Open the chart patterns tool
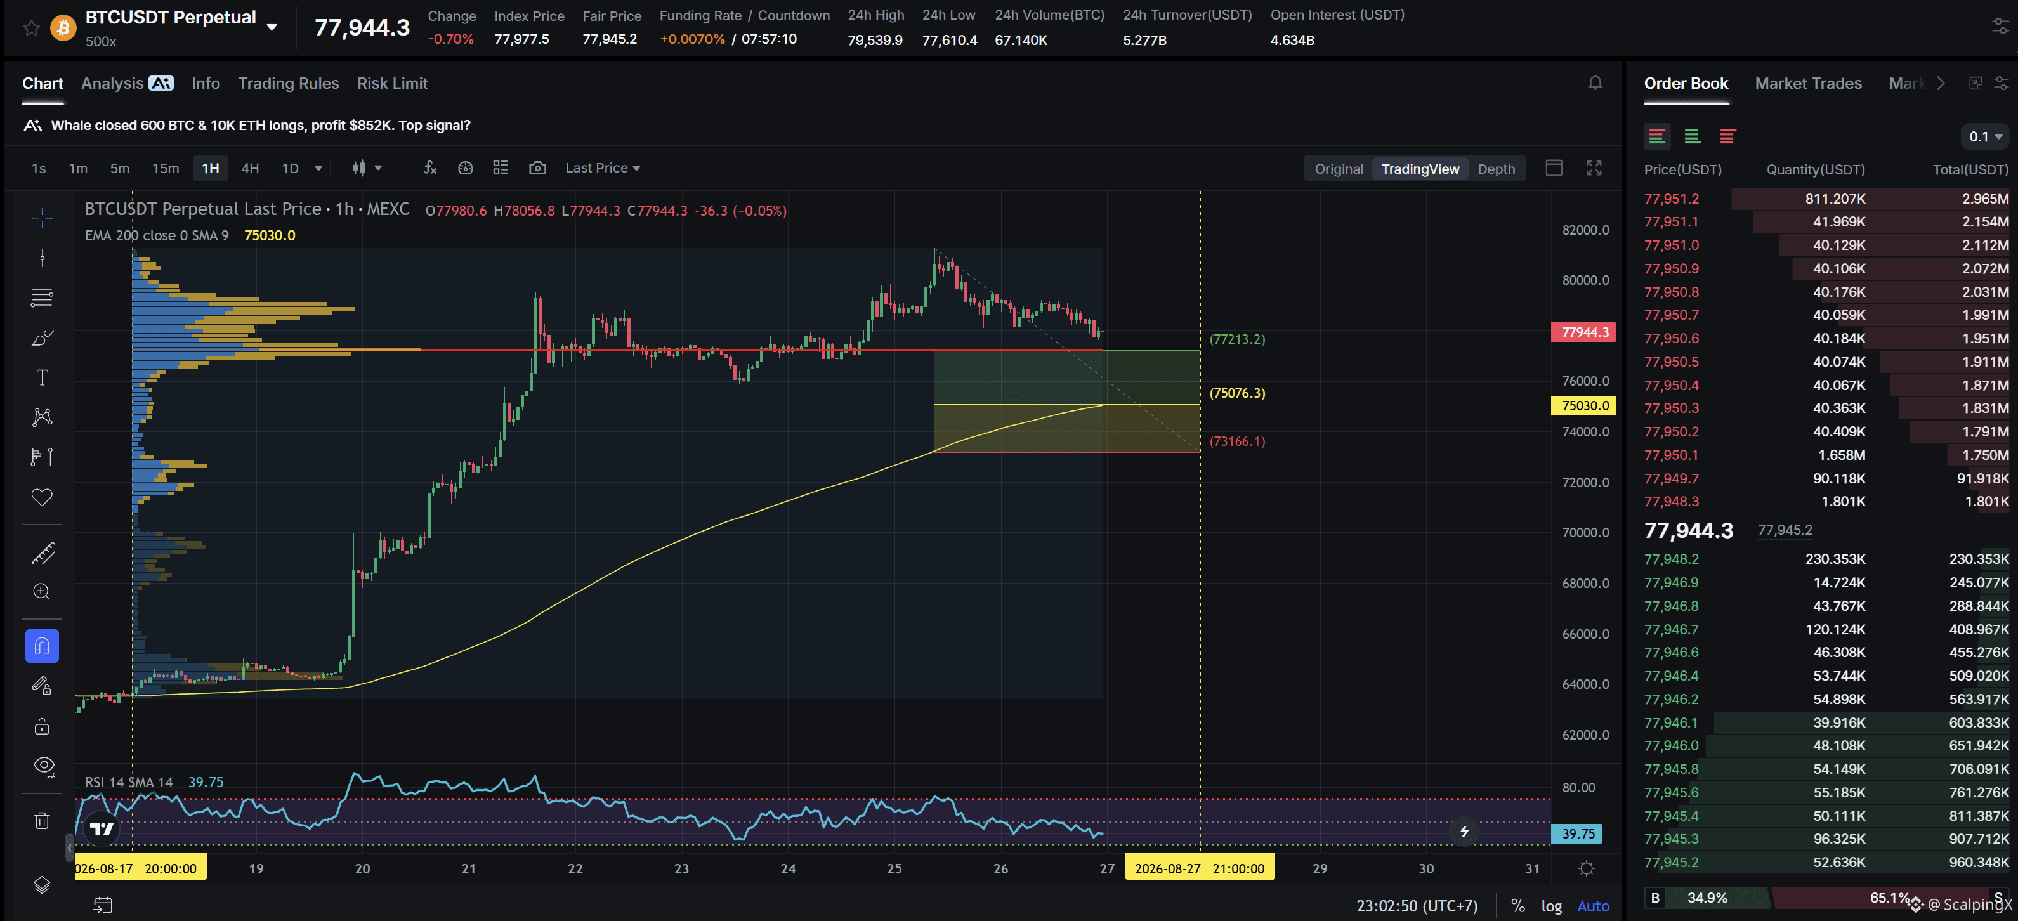Image resolution: width=2018 pixels, height=921 pixels. tap(43, 417)
